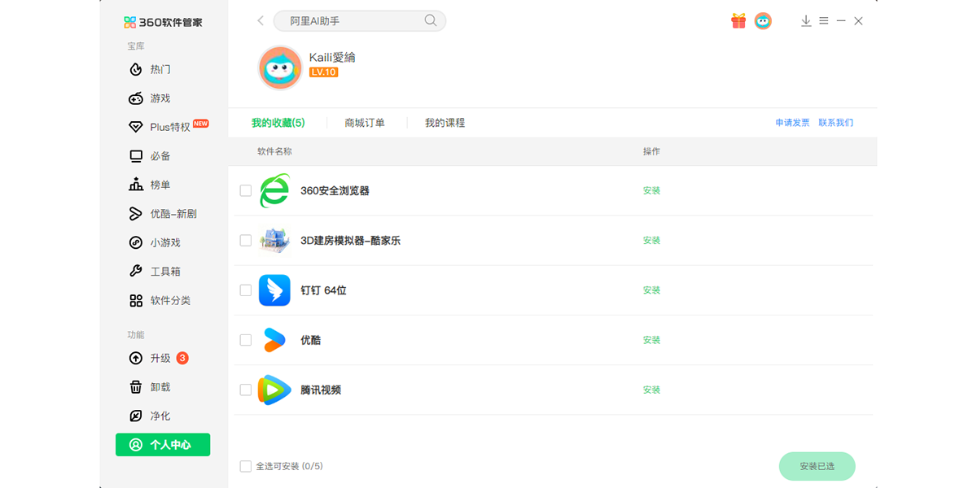The width and height of the screenshot is (977, 488).
Task: Go back with the left chevron
Action: 261,21
